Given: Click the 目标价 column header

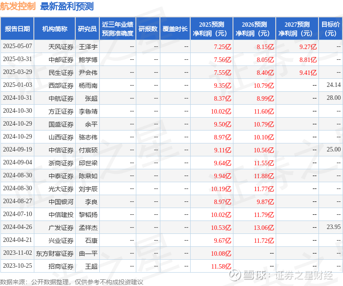Looking at the screenshot, I should (x=331, y=29).
